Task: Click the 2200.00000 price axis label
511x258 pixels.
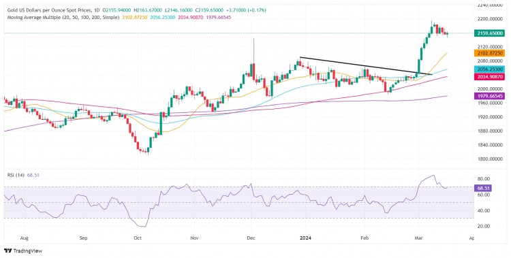Action: (491, 19)
